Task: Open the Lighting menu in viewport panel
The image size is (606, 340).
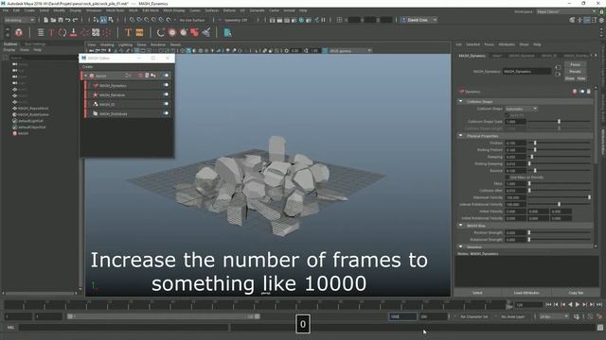Action: tap(125, 44)
